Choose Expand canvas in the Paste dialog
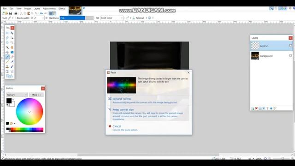295x166 pixels. coord(148,101)
